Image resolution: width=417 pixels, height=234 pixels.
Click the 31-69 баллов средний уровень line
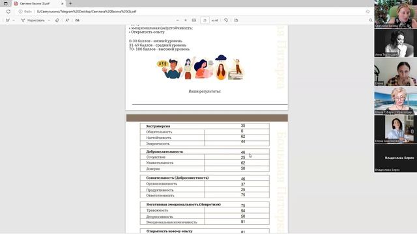click(x=158, y=45)
